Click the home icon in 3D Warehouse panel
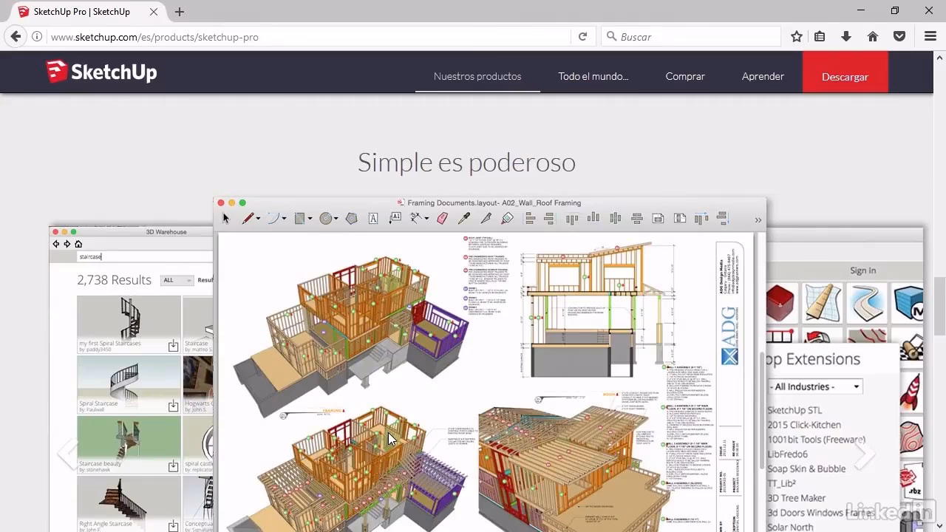 coord(78,244)
